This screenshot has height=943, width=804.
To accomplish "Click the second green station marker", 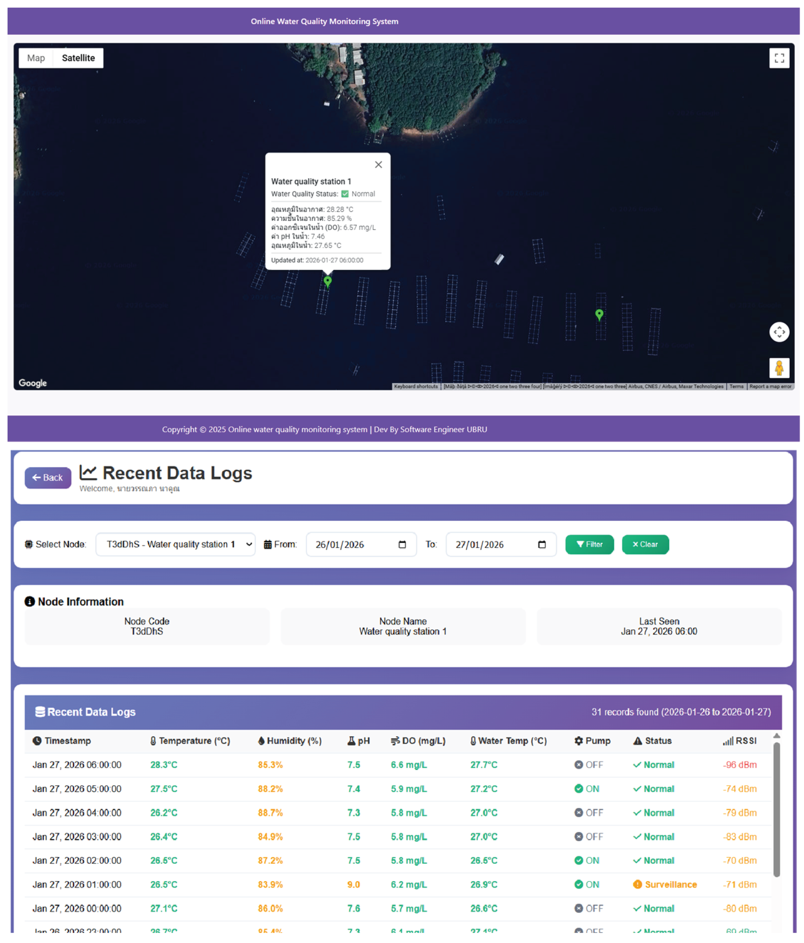I will (x=599, y=314).
